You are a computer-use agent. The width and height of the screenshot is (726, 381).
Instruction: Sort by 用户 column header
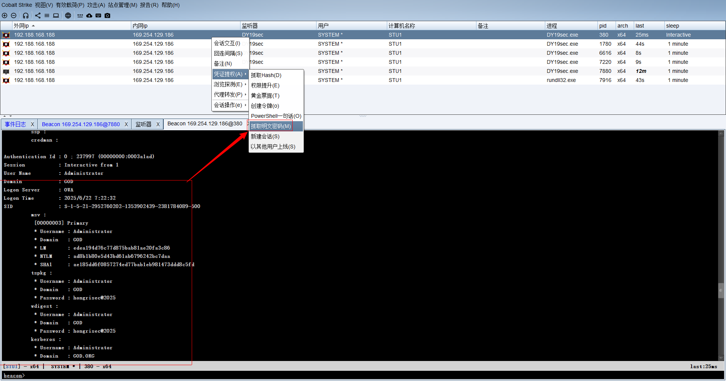tap(352, 26)
